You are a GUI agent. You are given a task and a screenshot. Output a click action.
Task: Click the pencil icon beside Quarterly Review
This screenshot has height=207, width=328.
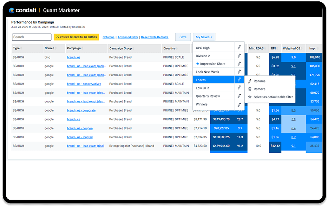coord(239,96)
